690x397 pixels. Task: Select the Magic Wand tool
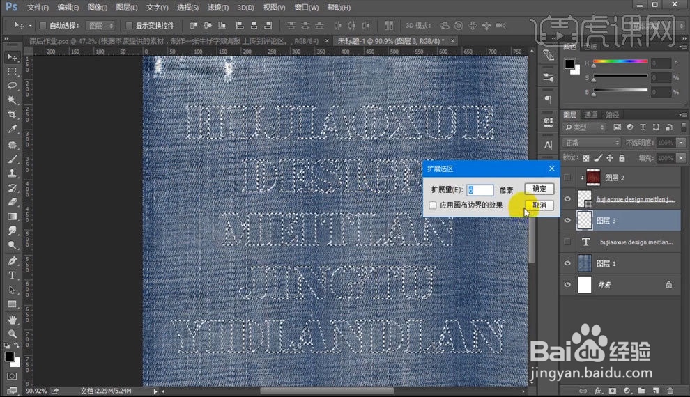(13, 100)
